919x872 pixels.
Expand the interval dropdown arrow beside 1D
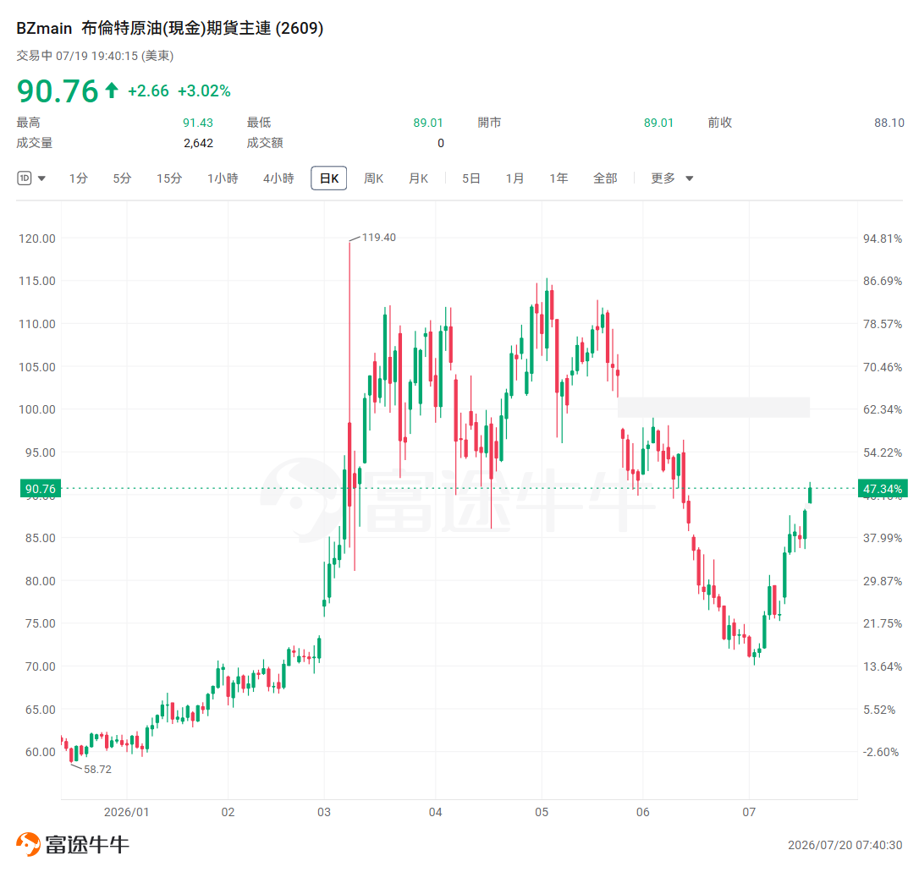coord(41,178)
